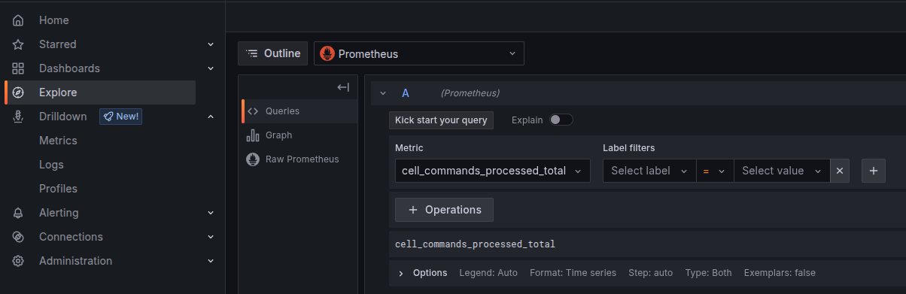Click the Dashboards grid icon
This screenshot has width=906, height=294.
(x=19, y=68)
